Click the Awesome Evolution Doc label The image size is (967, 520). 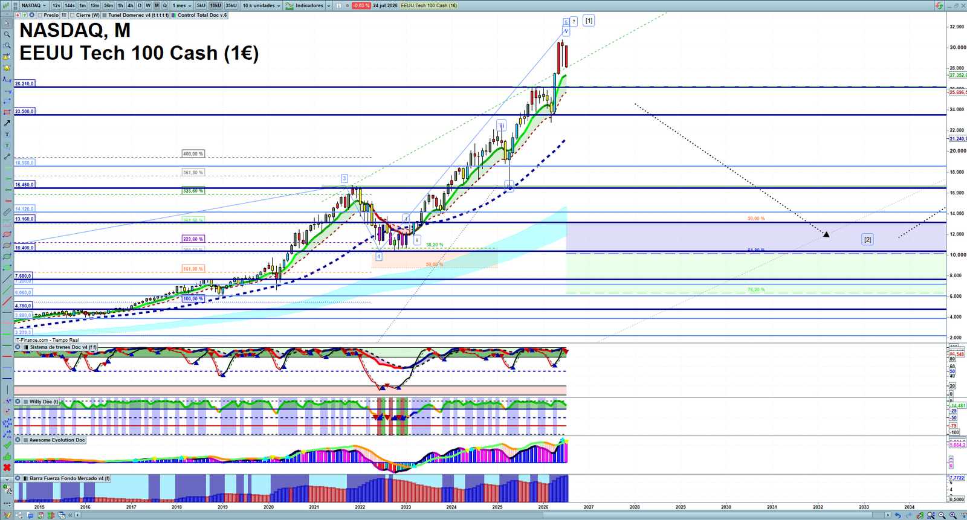(57, 440)
